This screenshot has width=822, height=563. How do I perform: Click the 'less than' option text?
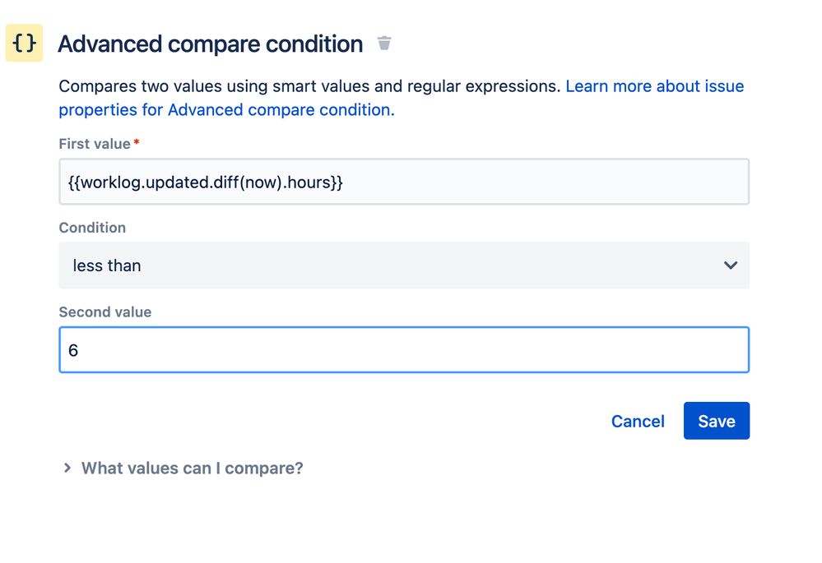coord(107,265)
